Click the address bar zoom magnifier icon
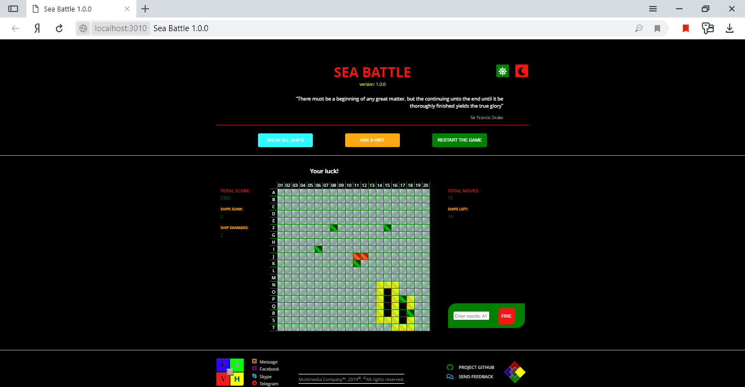 639,28
